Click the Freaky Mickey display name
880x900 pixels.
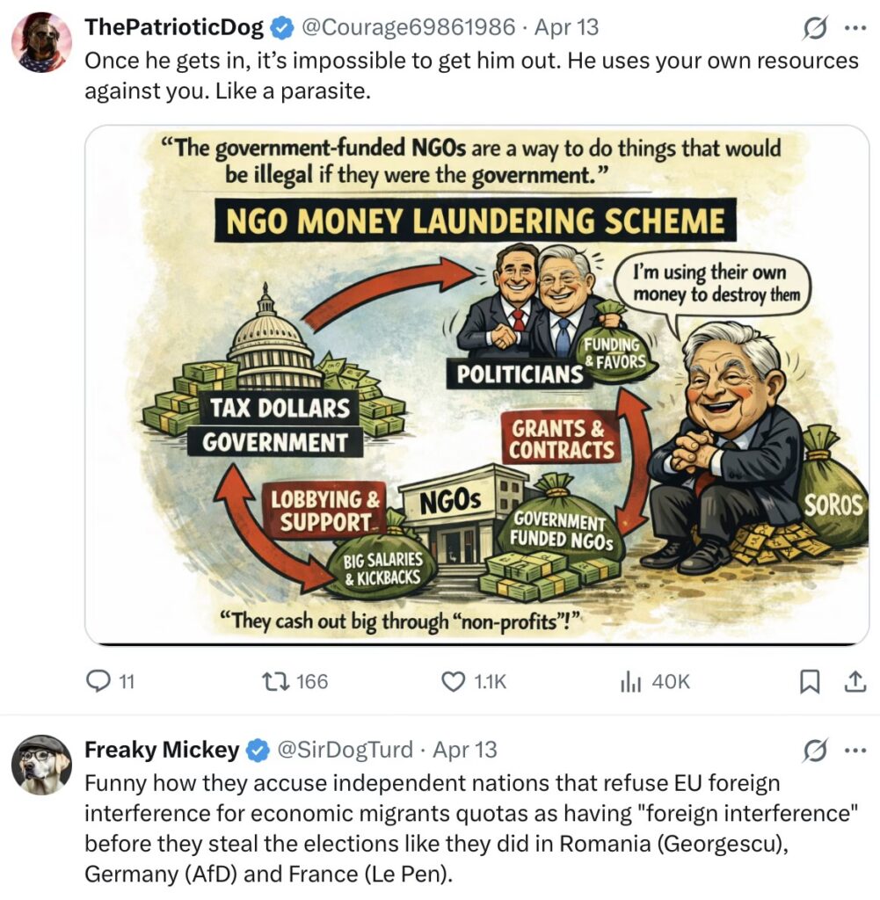point(162,750)
